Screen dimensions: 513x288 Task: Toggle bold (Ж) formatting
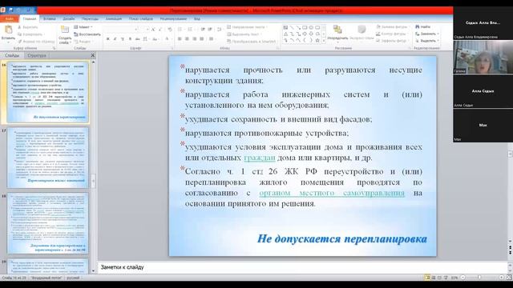107,39
